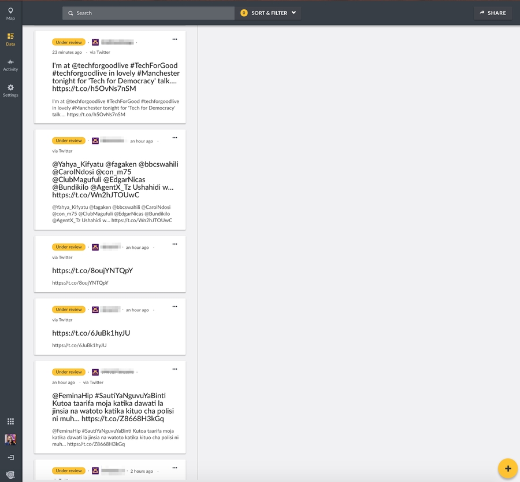Click the Ushahidi logo at sidebar bottom
The width and height of the screenshot is (520, 482).
click(x=10, y=474)
